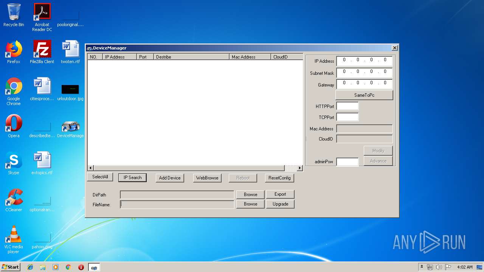
Task: Browse for the FileName file
Action: pyautogui.click(x=250, y=204)
